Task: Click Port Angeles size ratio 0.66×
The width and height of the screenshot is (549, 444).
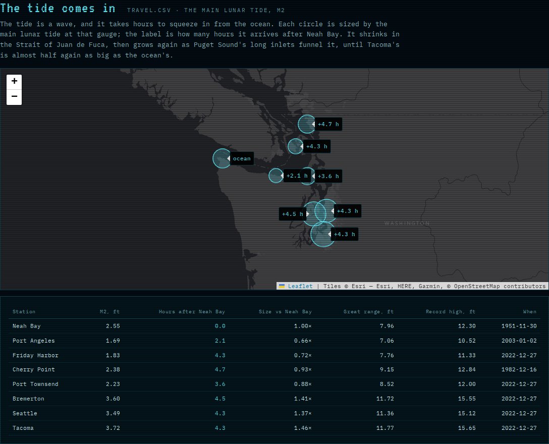Action: coord(303,341)
